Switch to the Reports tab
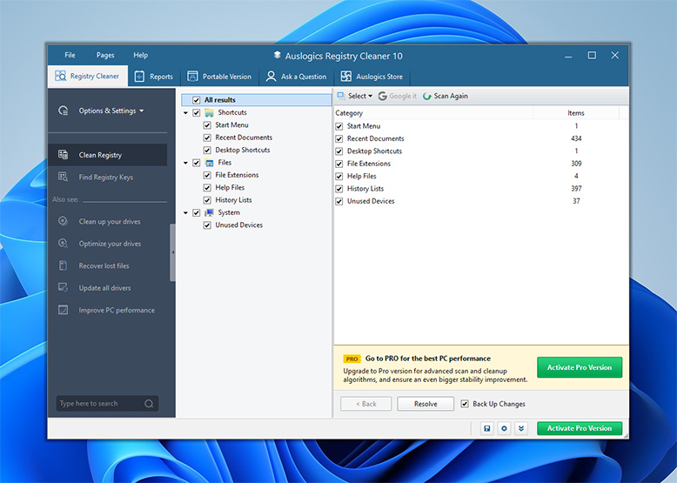The image size is (677, 483). coord(154,77)
